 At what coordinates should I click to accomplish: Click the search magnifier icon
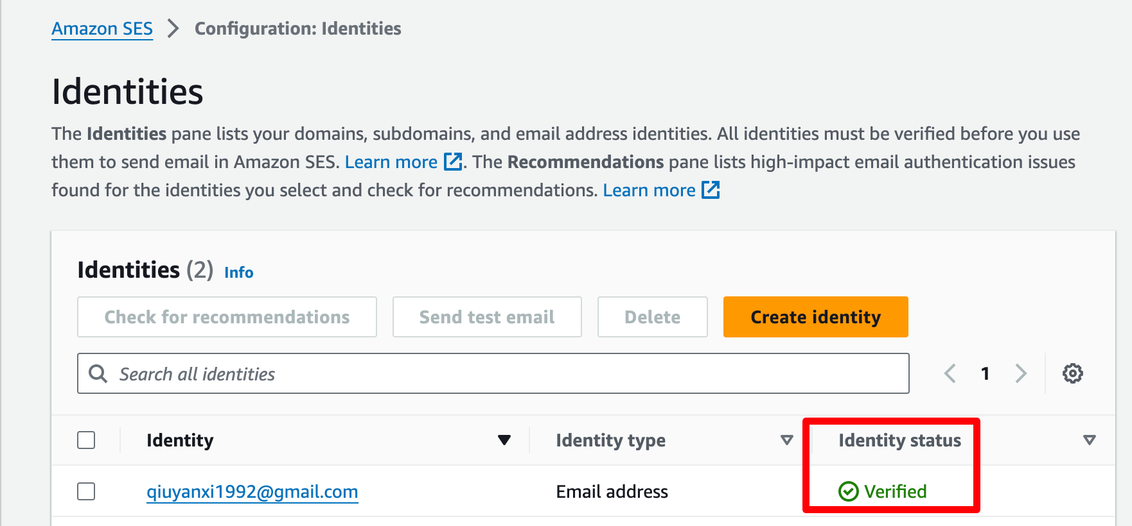(x=98, y=373)
